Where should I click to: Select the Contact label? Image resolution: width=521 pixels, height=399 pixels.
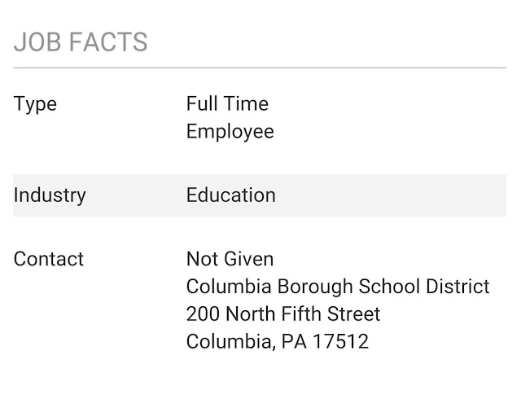[49, 259]
